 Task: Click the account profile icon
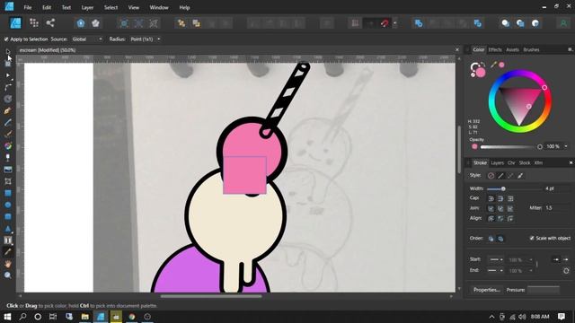(x=563, y=23)
